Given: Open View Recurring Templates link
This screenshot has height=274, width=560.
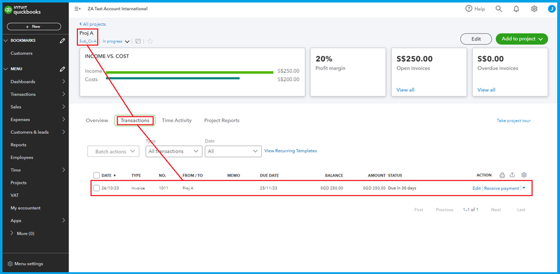Looking at the screenshot, I should pos(290,151).
